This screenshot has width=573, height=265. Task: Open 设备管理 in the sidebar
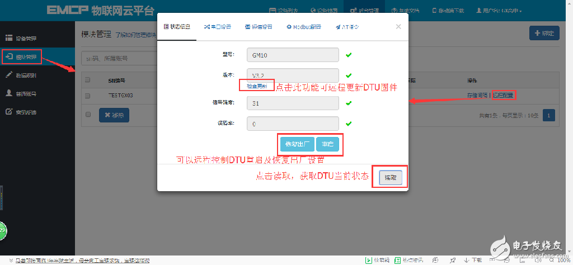pyautogui.click(x=37, y=39)
